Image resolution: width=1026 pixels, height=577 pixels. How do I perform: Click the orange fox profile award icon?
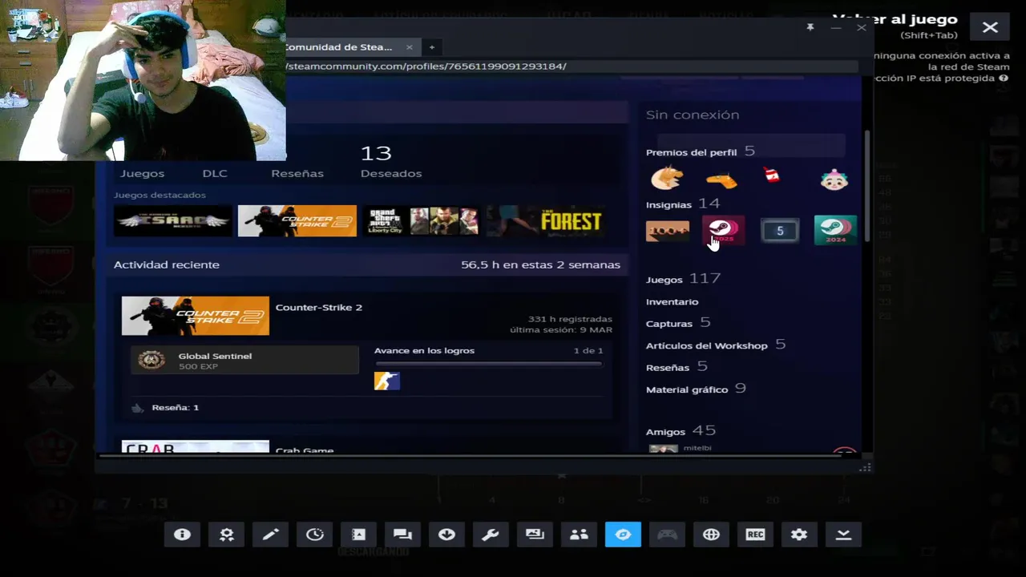click(x=667, y=178)
